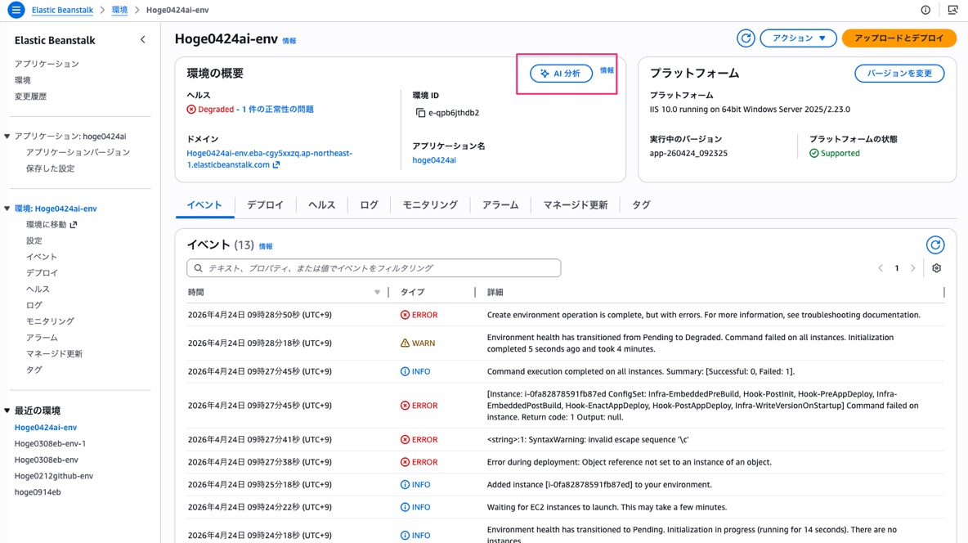The height and width of the screenshot is (543, 968).
Task: Open the アクション dropdown menu
Action: click(798, 38)
